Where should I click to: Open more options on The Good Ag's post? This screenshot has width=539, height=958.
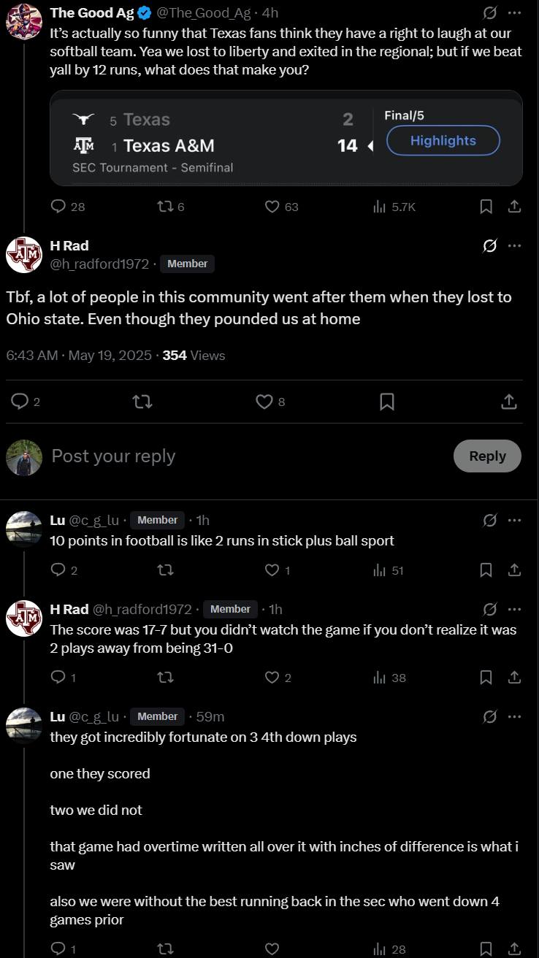[x=514, y=13]
